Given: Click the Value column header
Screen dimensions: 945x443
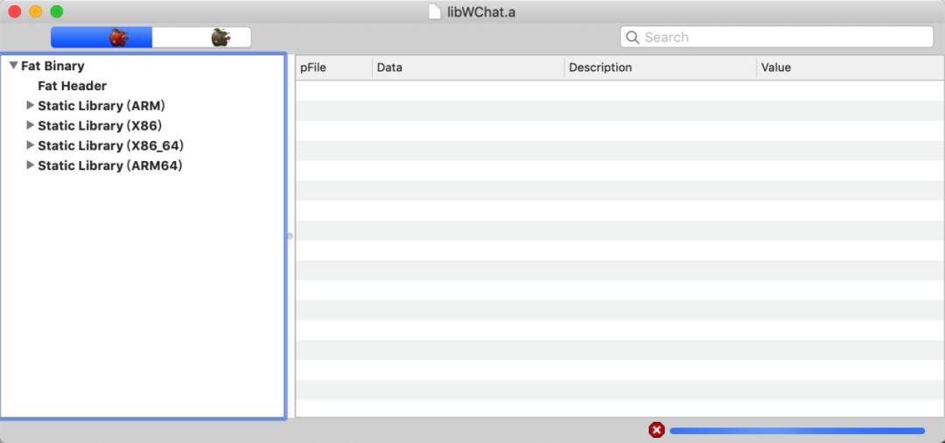Looking at the screenshot, I should [850, 67].
